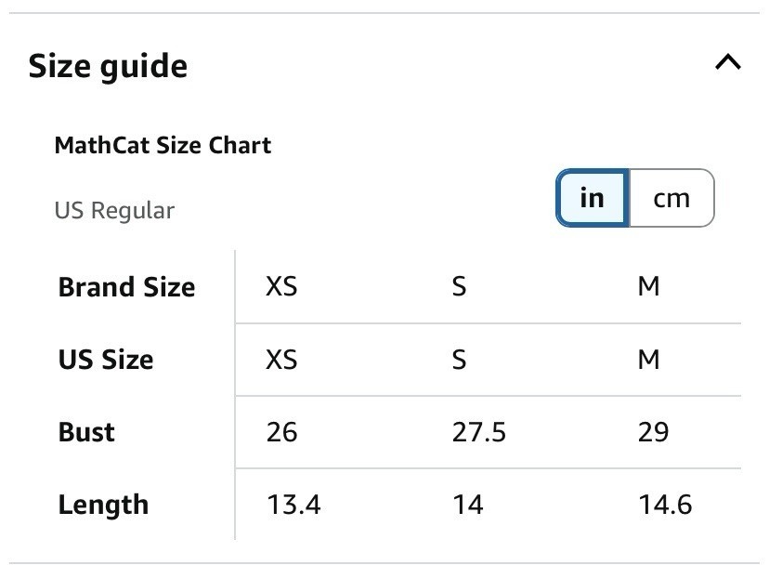The image size is (769, 578).
Task: Click Bust value 26
Action: (x=281, y=432)
